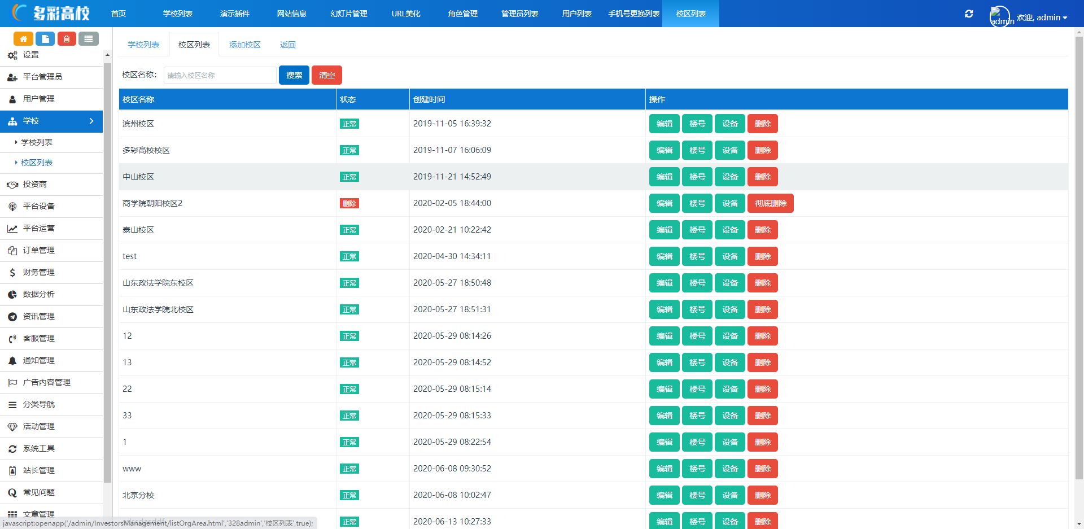Click the 财务管理 dollar icon
Viewport: 1084px width, 529px height.
tap(12, 273)
